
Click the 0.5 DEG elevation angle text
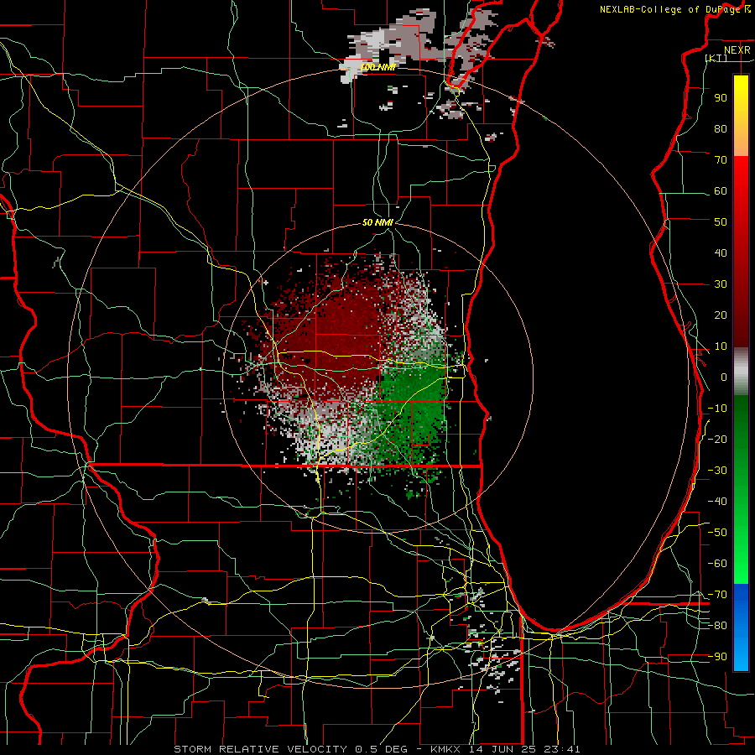click(381, 749)
